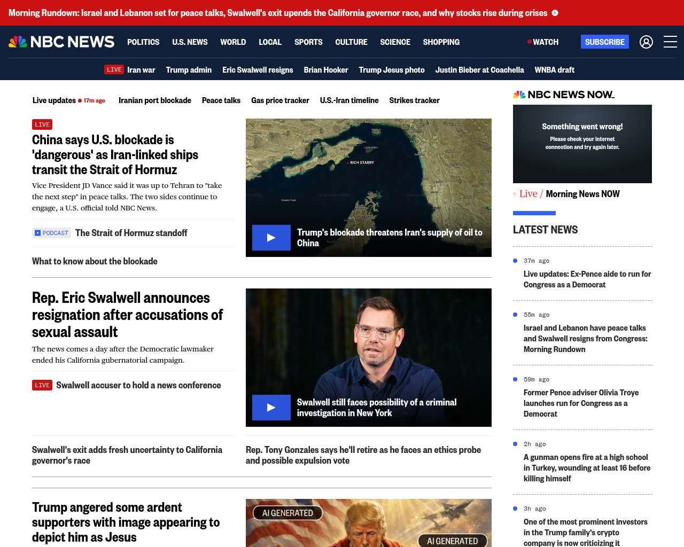Open the Politics menu section
This screenshot has height=547, width=684.
point(143,42)
